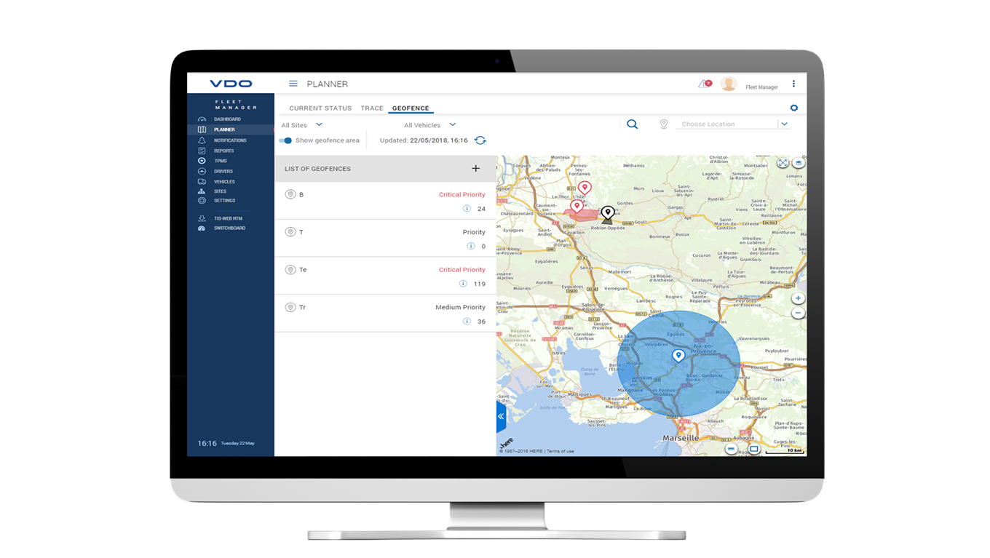990x558 pixels.
Task: Open the Terms of use link on map
Action: click(x=561, y=451)
